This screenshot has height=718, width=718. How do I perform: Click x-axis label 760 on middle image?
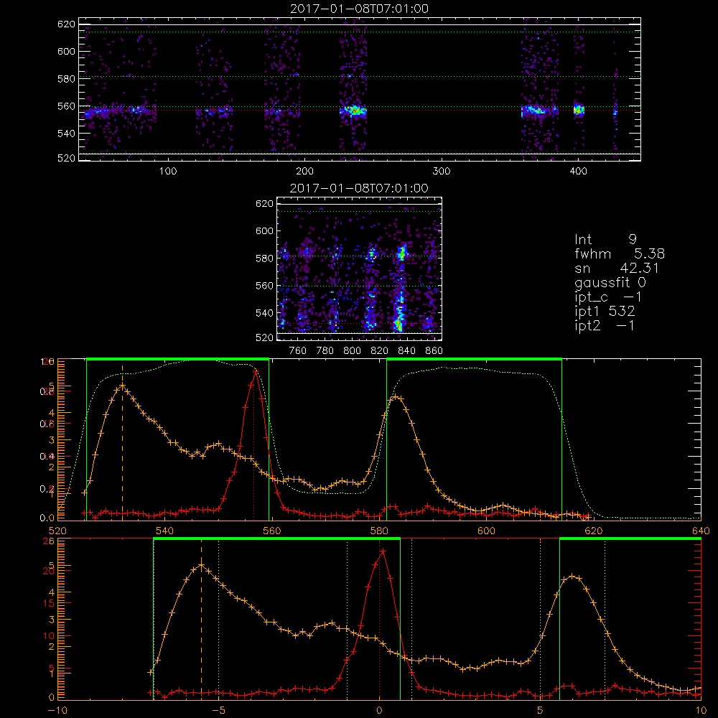pyautogui.click(x=298, y=351)
